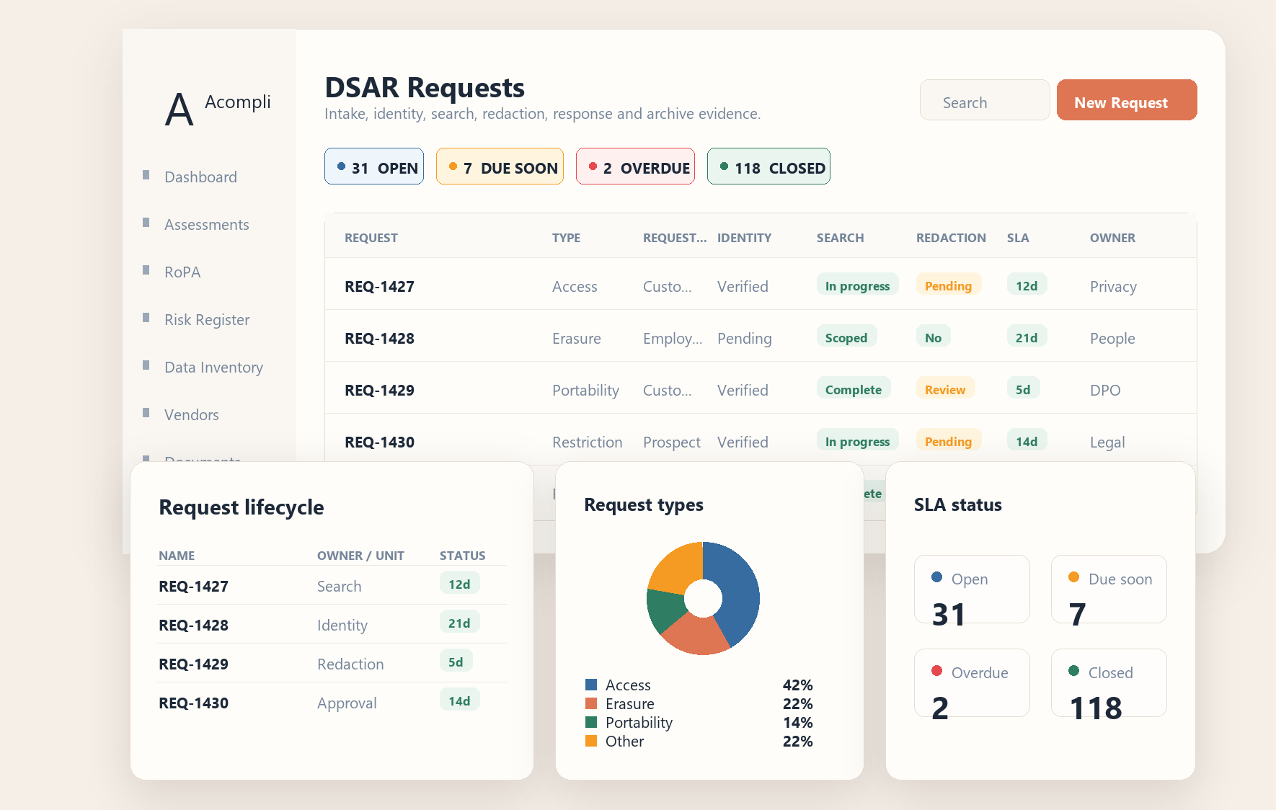
Task: Sort by the REQUEST column header
Action: 371,238
